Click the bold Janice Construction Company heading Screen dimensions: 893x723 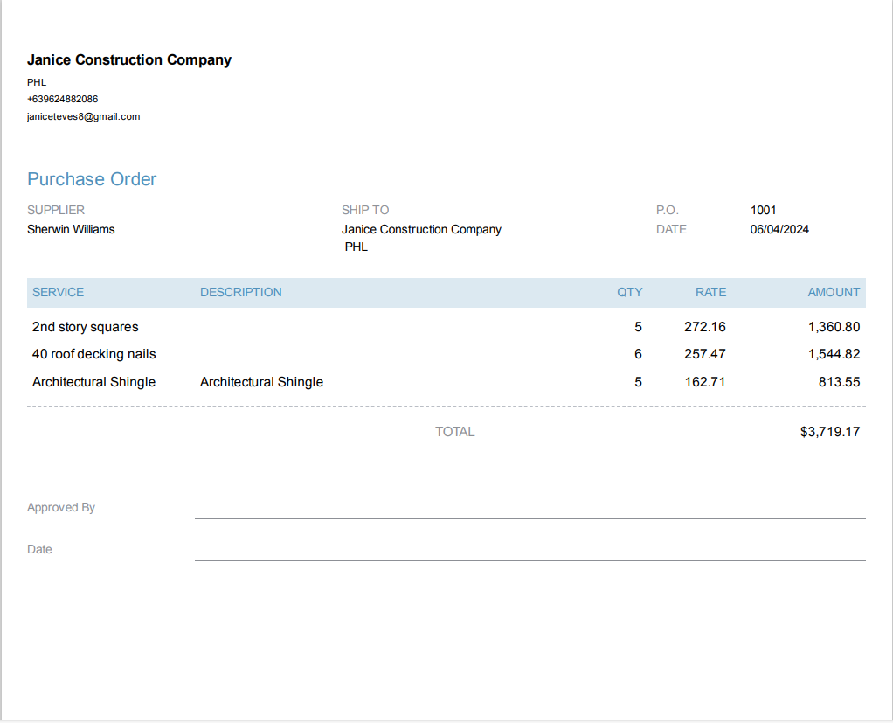[x=129, y=60]
